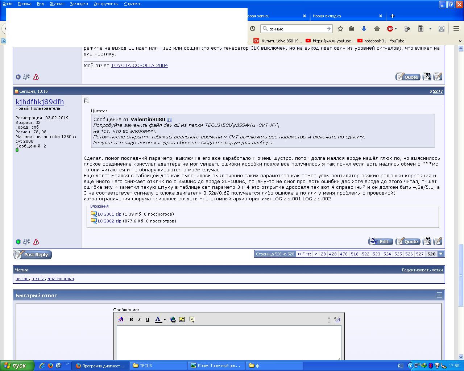Click Редактировать метки link
This screenshot has height=371, width=464.
tap(422, 270)
